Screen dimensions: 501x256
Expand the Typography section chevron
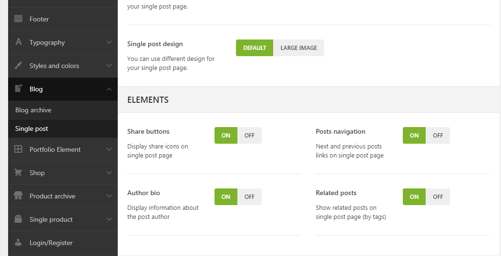click(x=109, y=42)
